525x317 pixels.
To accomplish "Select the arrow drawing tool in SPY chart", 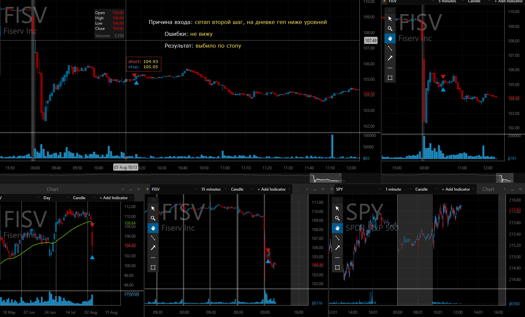I will tap(337, 248).
